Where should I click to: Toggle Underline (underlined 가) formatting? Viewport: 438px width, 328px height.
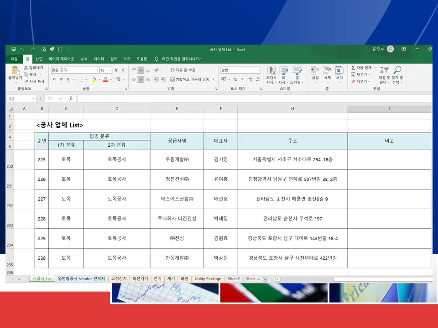[x=68, y=79]
